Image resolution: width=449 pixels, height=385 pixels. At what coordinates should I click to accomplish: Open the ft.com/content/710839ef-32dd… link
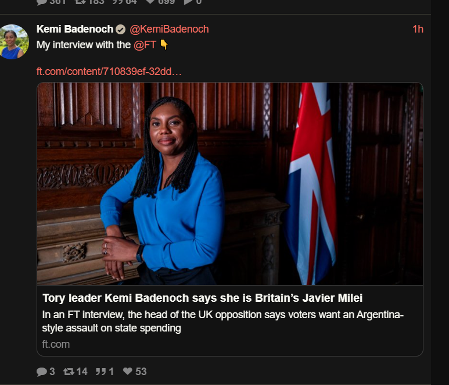pos(109,71)
